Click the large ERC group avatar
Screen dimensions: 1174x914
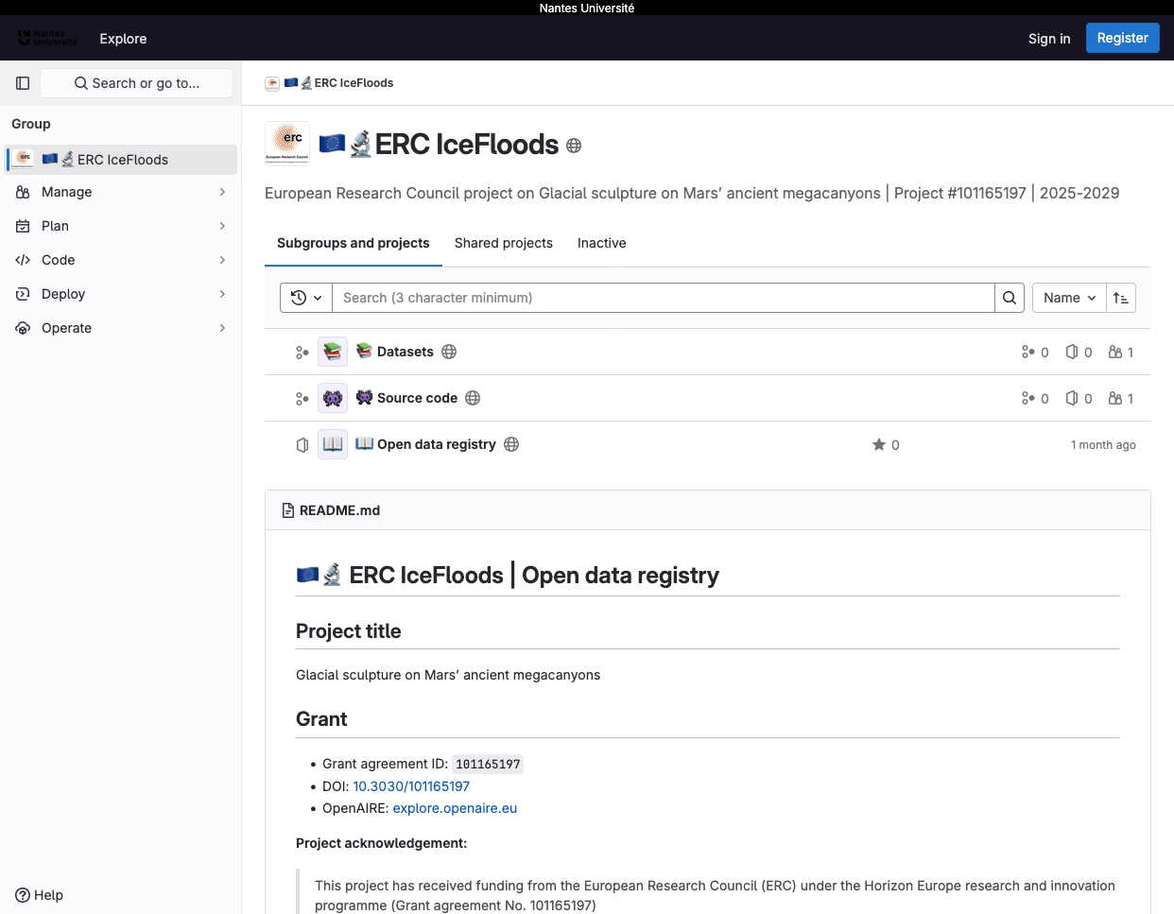[287, 144]
